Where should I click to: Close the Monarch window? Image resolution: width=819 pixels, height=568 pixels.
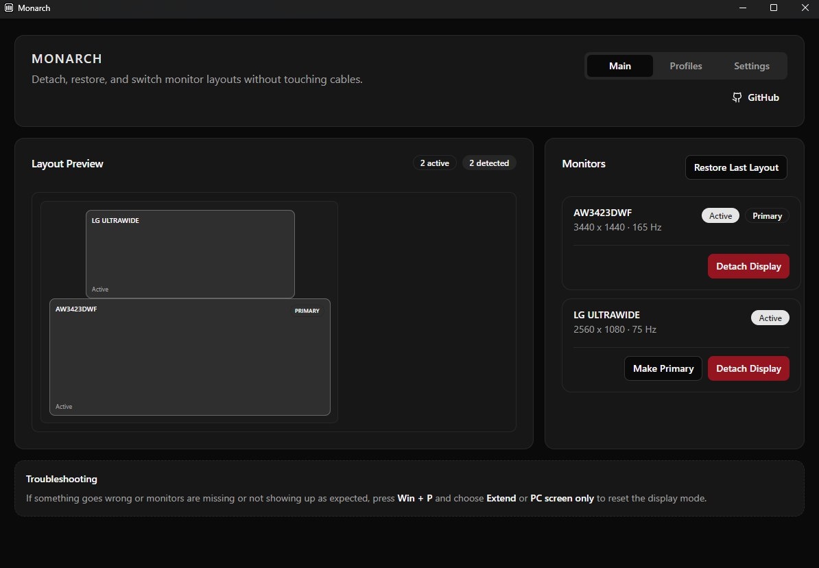point(805,8)
